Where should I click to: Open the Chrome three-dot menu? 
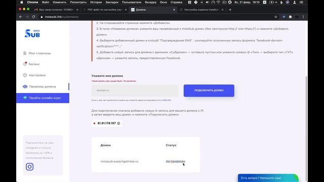coord(303,17)
